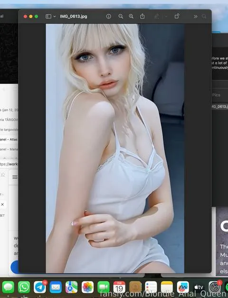Open the image info inspector

[108, 16]
